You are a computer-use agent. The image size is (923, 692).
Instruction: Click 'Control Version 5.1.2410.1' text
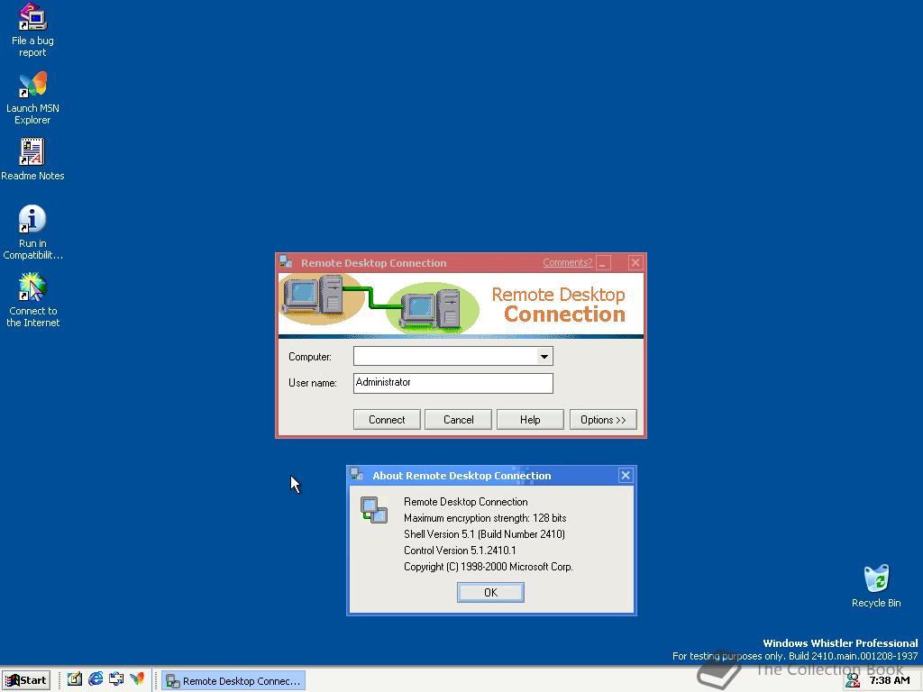pyautogui.click(x=460, y=551)
